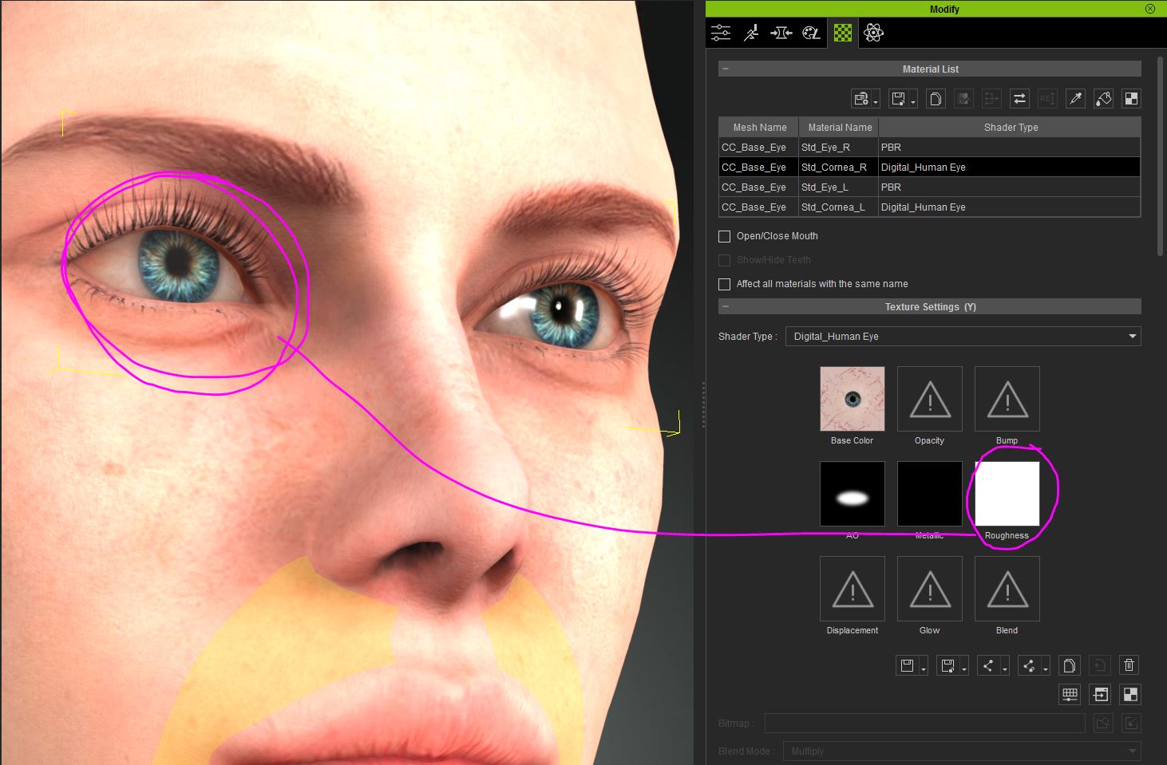The height and width of the screenshot is (765, 1167).
Task: Enable the Open/Close Mouth checkbox
Action: coord(725,236)
